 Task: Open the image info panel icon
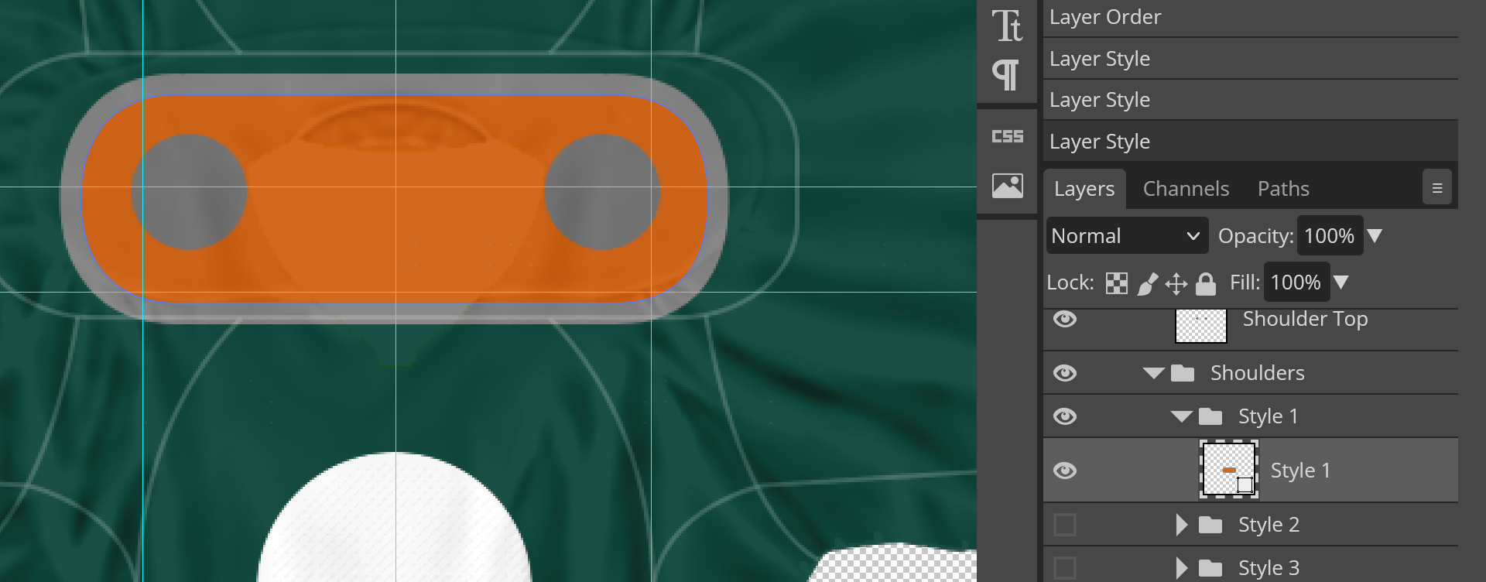(x=1007, y=186)
